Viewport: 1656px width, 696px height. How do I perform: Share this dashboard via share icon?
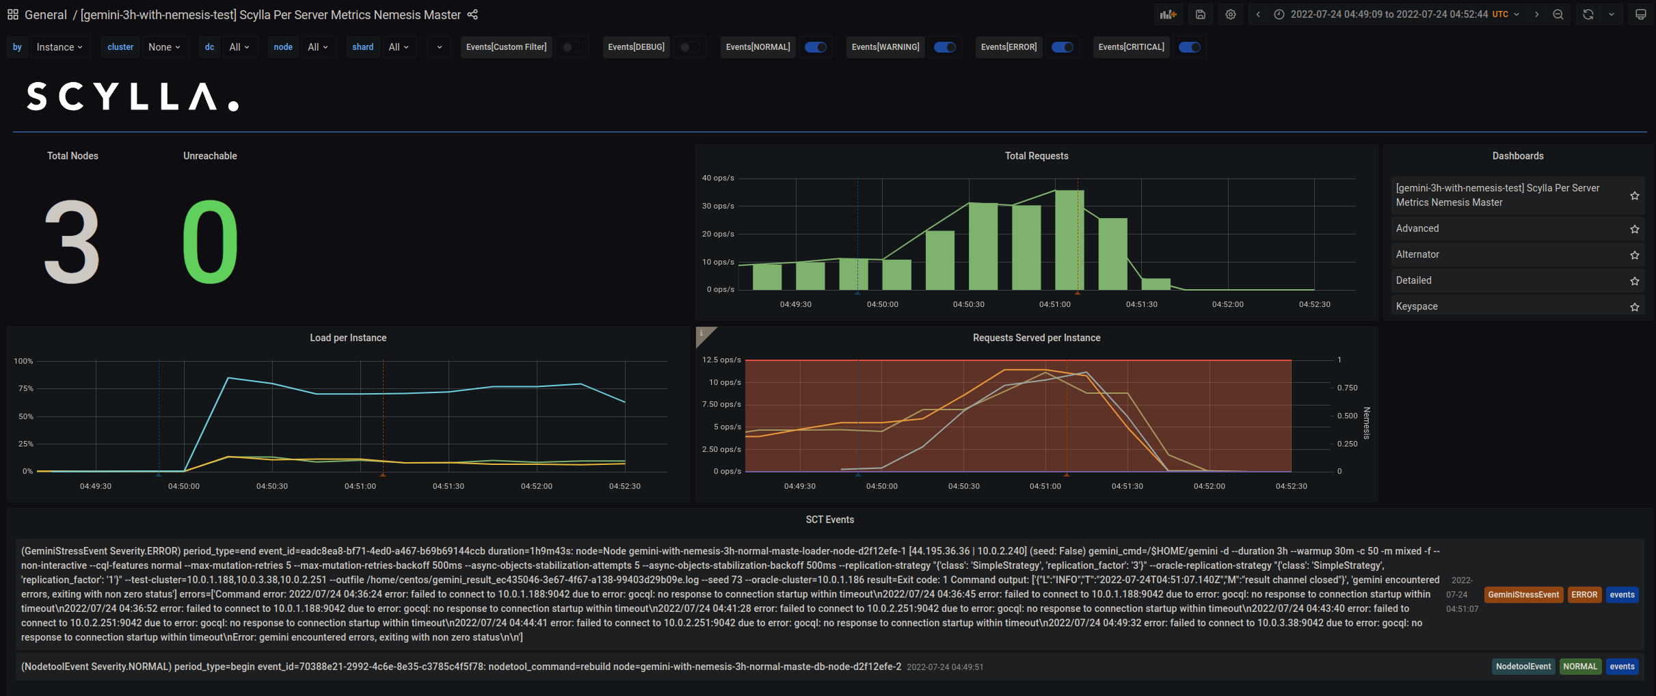(x=472, y=14)
